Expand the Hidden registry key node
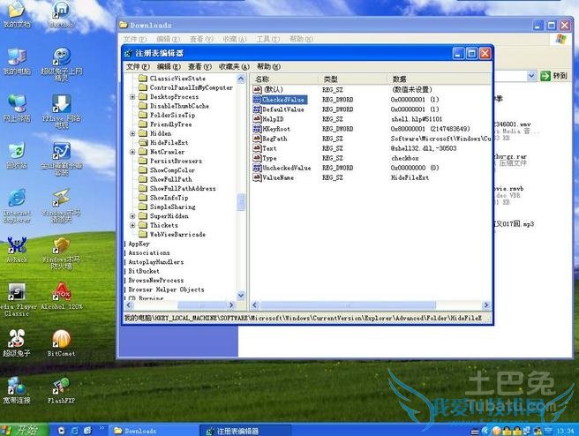This screenshot has width=579, height=436. point(133,133)
